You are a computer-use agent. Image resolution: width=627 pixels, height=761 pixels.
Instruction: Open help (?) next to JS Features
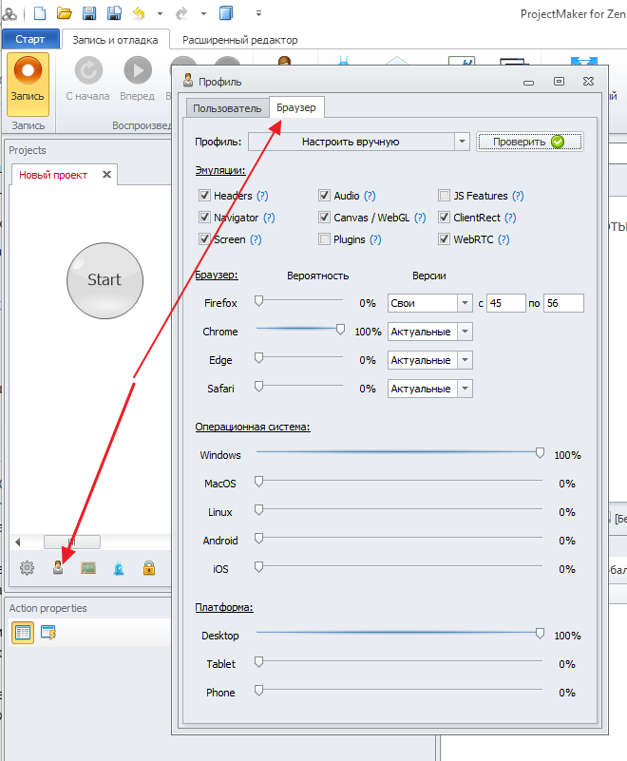pos(518,196)
